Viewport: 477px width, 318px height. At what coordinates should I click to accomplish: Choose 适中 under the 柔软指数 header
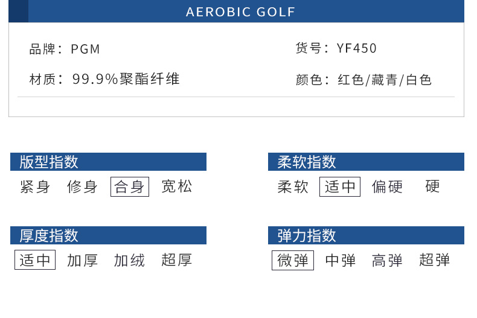pos(340,187)
